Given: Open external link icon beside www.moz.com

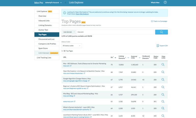Looking at the screenshot, I should click(75, 101).
